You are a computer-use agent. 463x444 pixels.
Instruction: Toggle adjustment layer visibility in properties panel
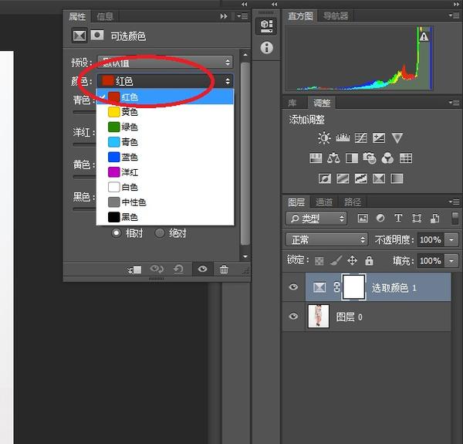click(x=202, y=269)
